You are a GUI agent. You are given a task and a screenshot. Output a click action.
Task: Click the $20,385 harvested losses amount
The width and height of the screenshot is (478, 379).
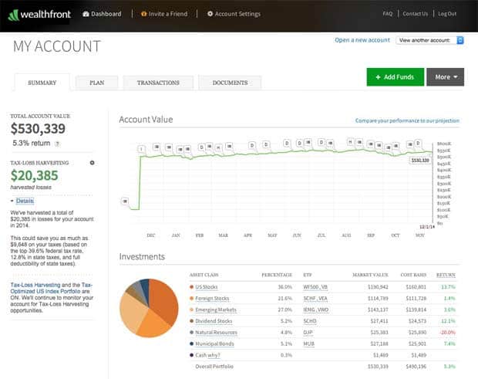point(34,175)
